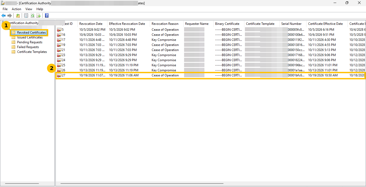The width and height of the screenshot is (366, 187).
Task: Click certificate effective date 10/5/2026 6:16 PM
Action: pyautogui.click(x=321, y=30)
